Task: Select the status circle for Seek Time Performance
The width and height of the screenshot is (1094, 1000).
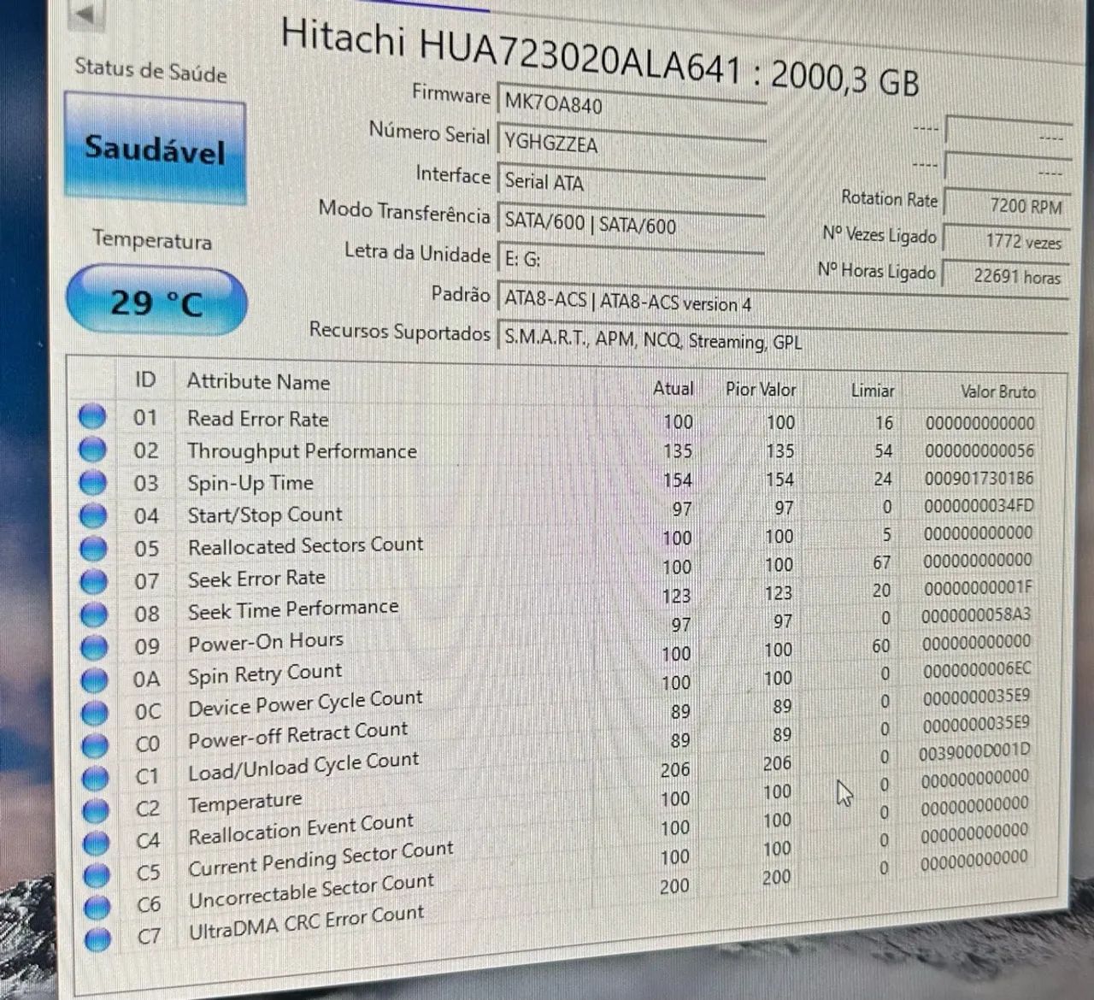Action: pos(93,614)
